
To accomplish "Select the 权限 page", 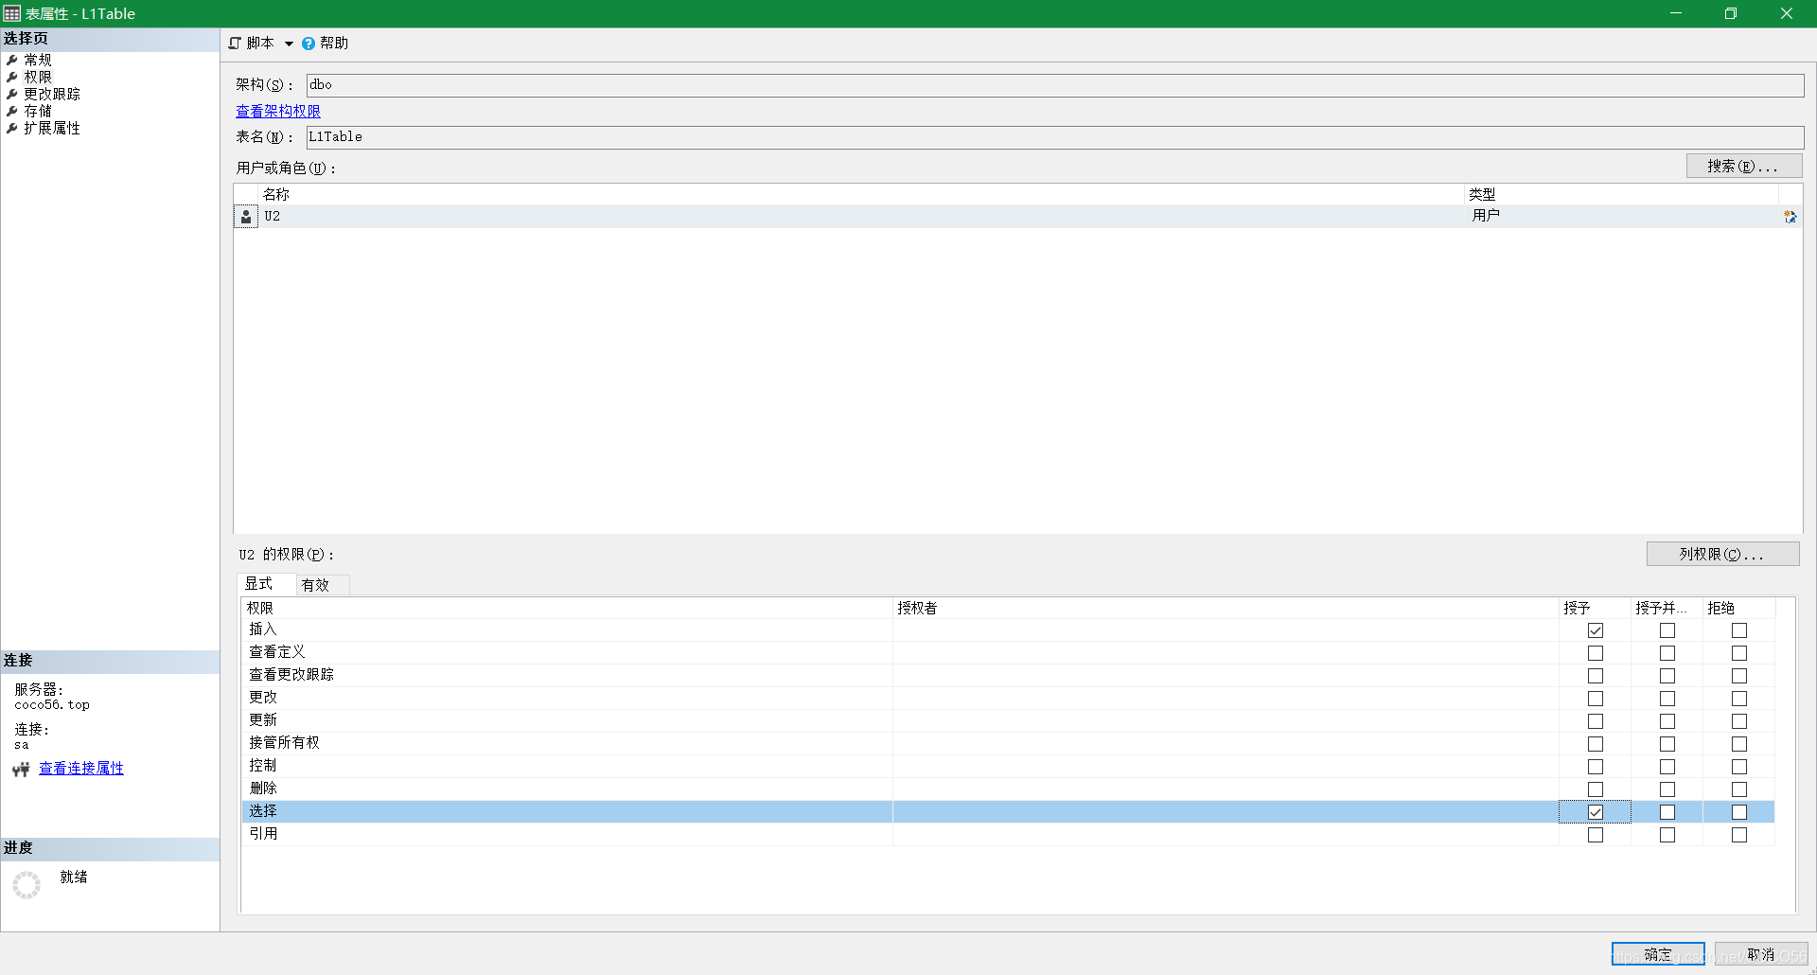I will (38, 77).
